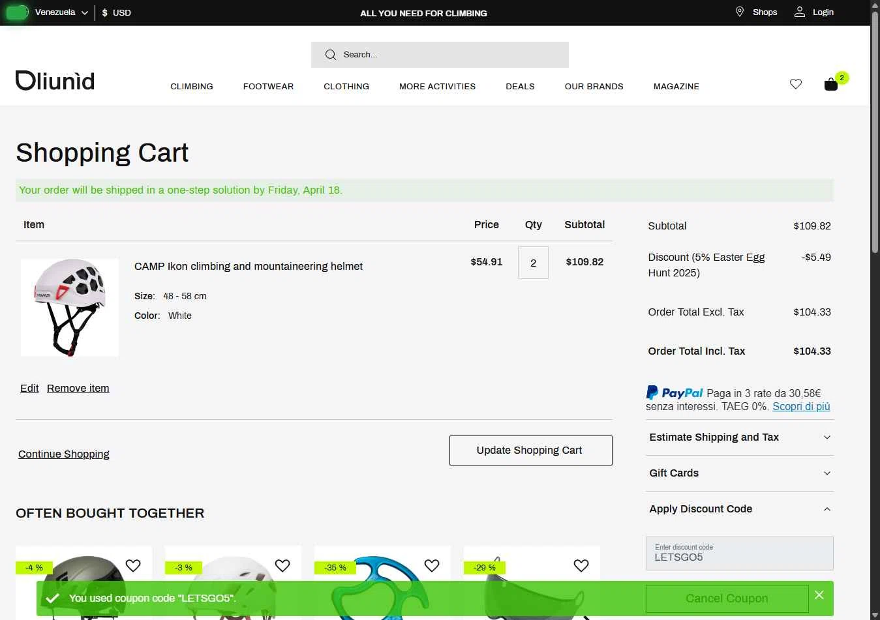Click the Cancel Coupon button

pos(727,598)
